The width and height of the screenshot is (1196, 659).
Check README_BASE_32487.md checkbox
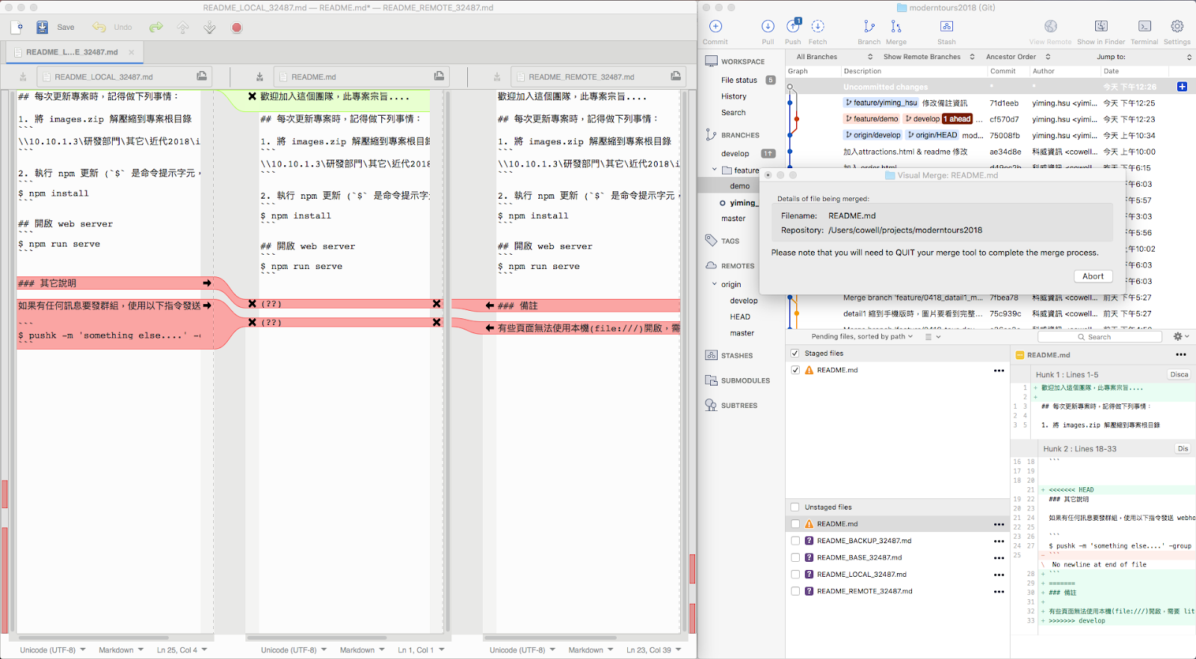coord(795,557)
